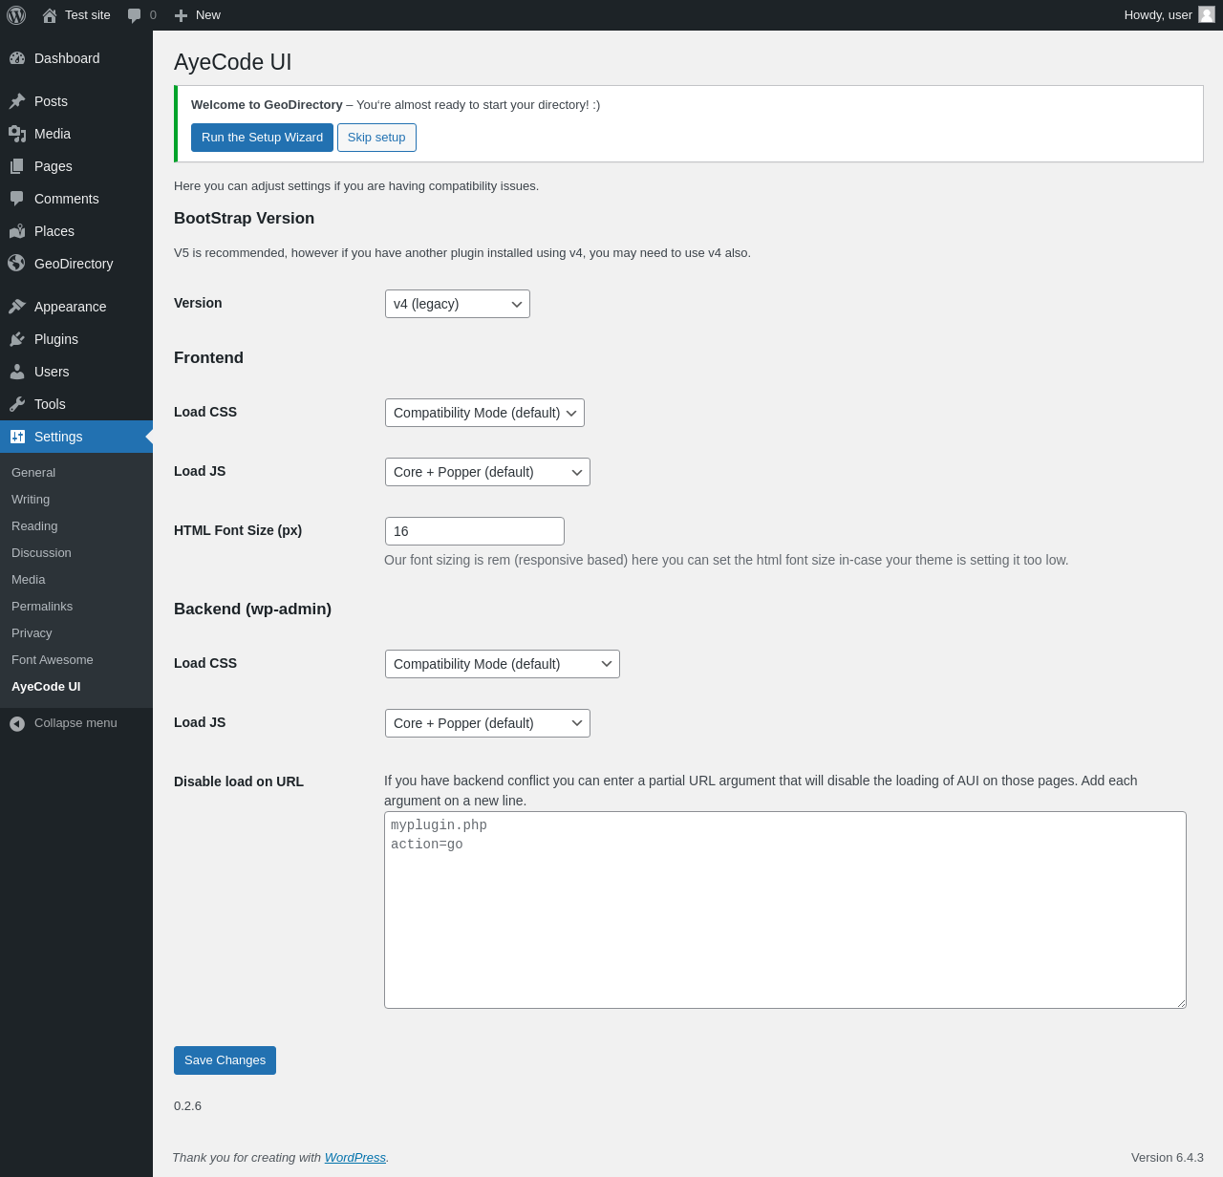1223x1177 pixels.
Task: Open the Frontend Load CSS dropdown
Action: (x=484, y=413)
